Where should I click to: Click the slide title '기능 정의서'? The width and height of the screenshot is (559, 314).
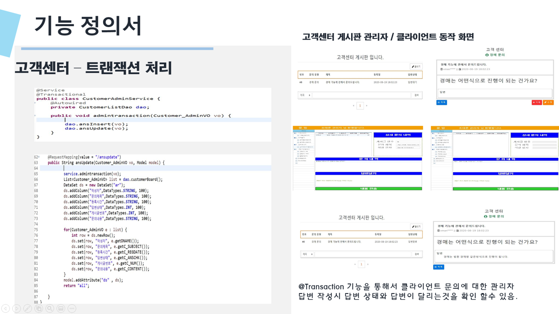pos(88,25)
